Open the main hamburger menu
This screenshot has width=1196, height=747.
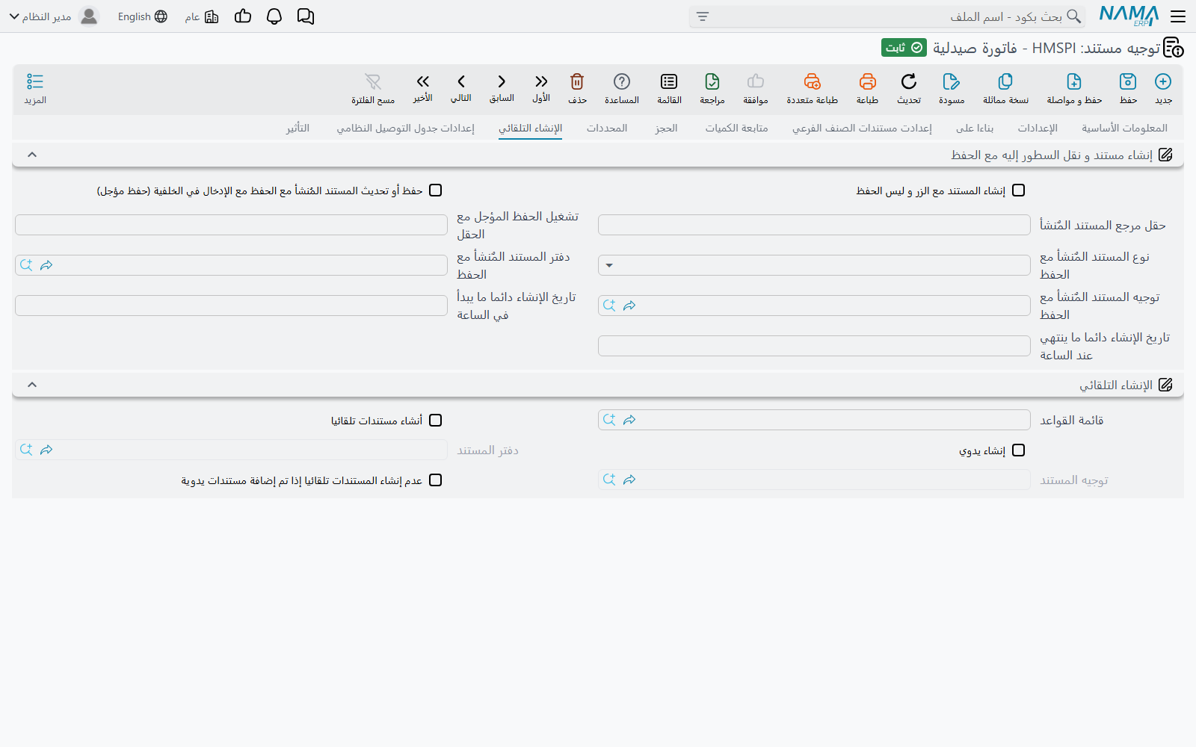point(1178,16)
